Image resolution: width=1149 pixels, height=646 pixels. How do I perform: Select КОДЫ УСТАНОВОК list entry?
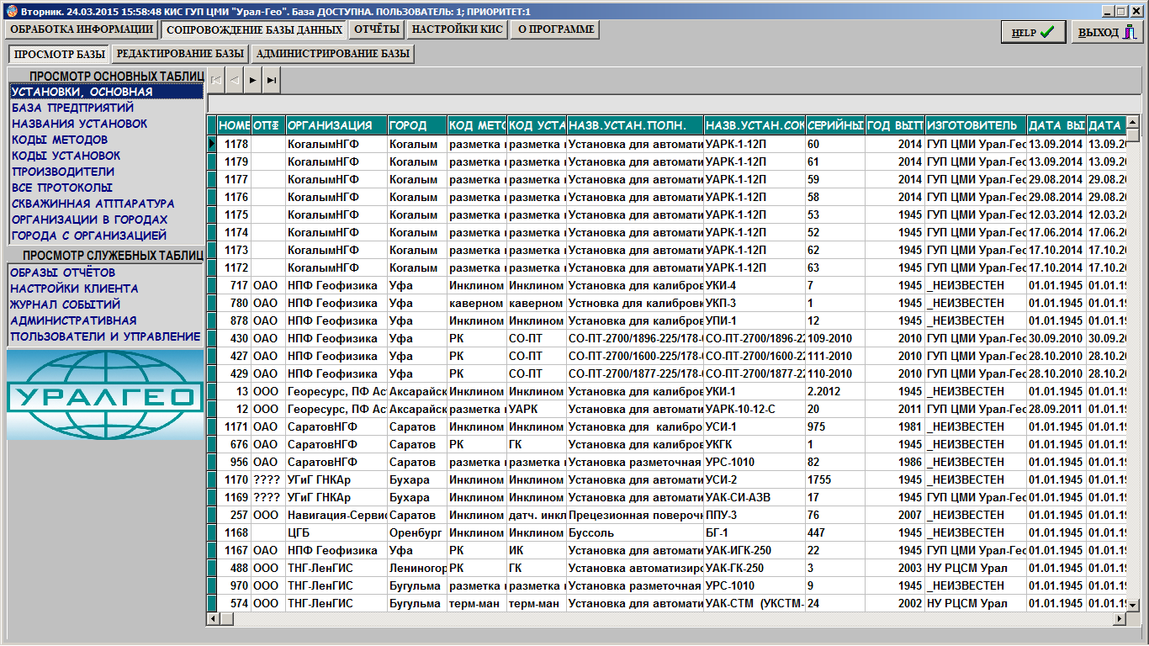click(x=106, y=156)
